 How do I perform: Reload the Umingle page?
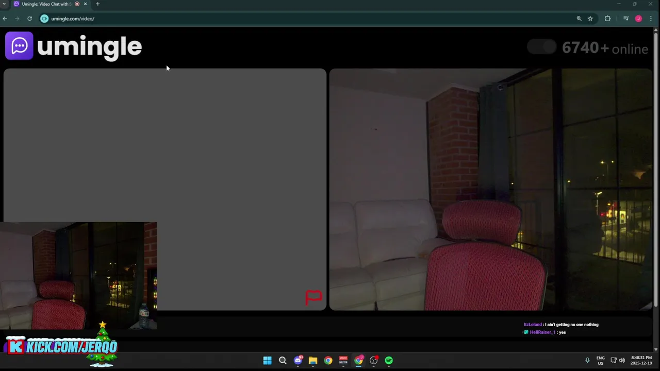(x=29, y=19)
